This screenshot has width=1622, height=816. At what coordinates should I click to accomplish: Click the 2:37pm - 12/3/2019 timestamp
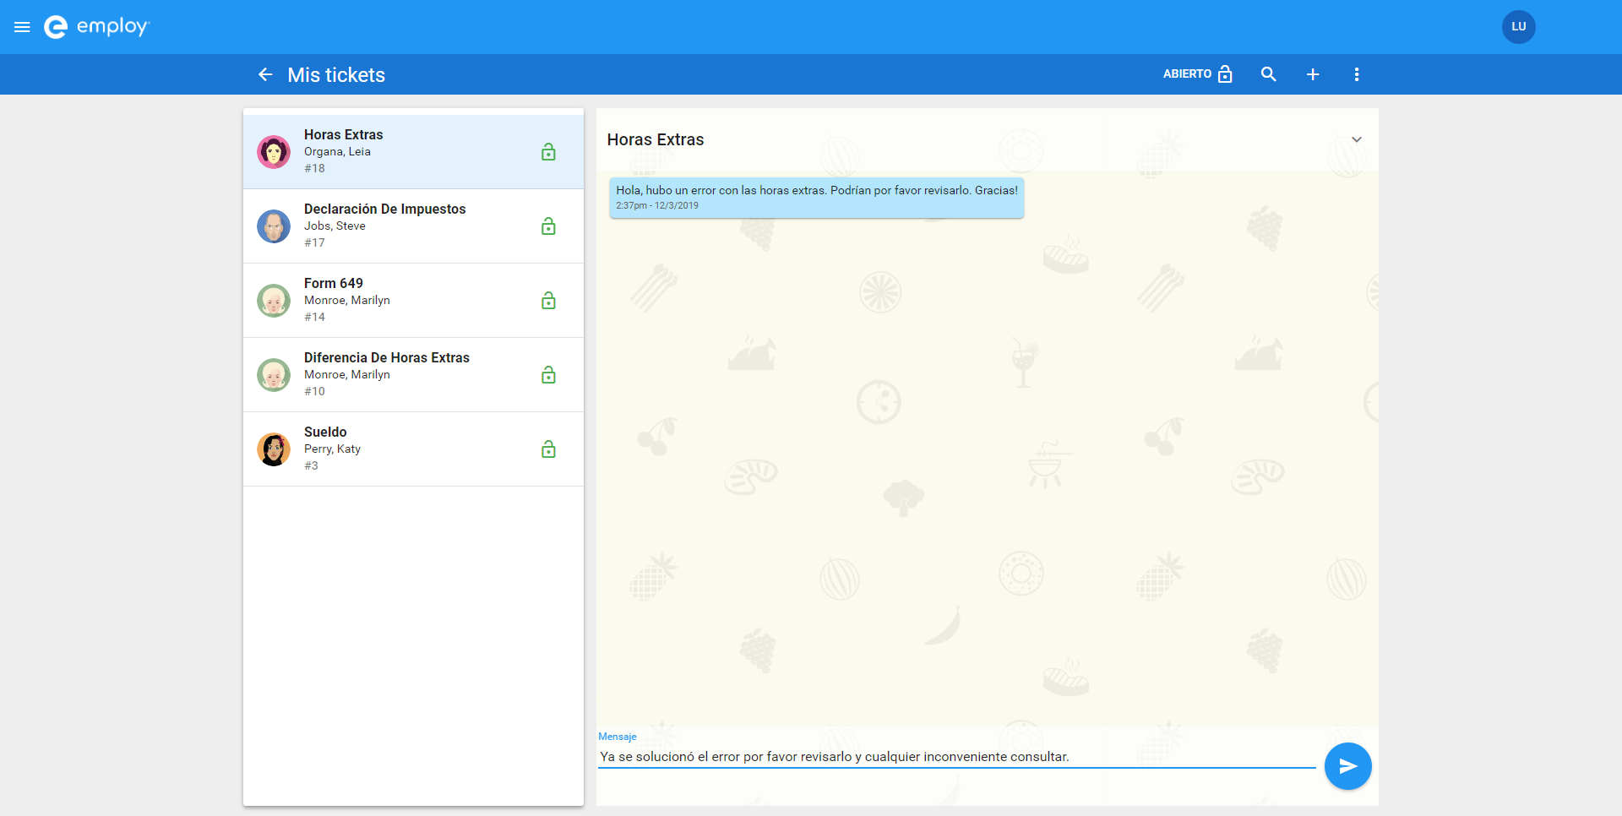(x=657, y=205)
